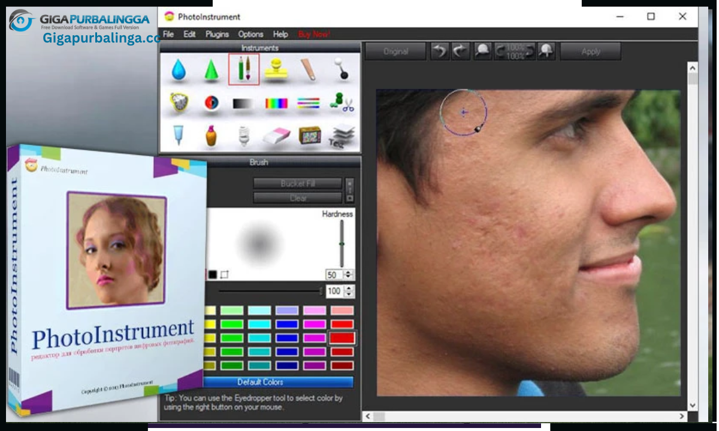The height and width of the screenshot is (431, 719).
Task: Increase the 100 value spinner up arrow
Action: (x=349, y=288)
